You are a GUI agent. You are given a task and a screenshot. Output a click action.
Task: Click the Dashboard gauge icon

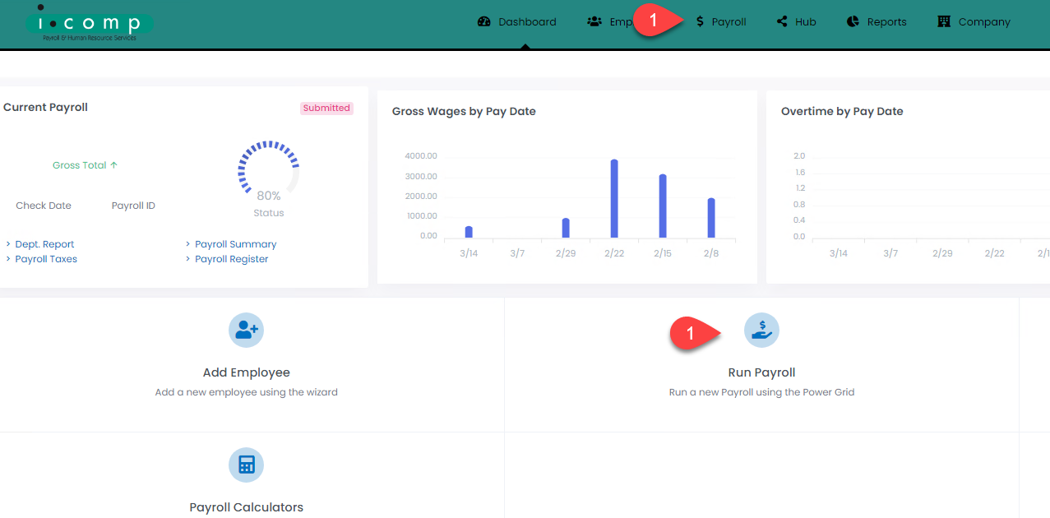[483, 22]
